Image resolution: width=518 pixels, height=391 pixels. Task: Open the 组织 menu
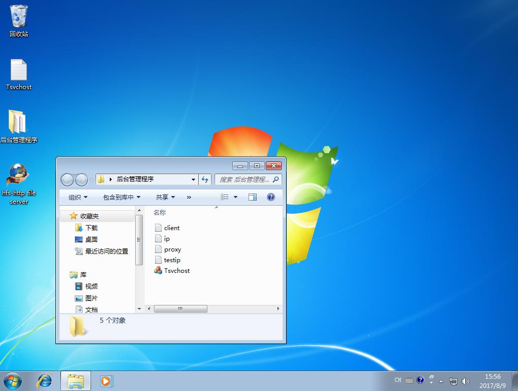[x=78, y=197]
